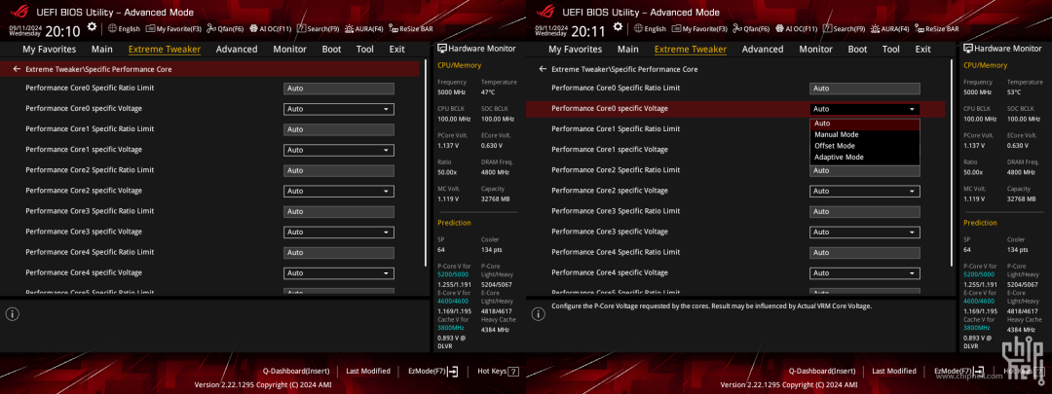Click the info icon on 20:11 screen
1052x394 pixels.
(540, 313)
